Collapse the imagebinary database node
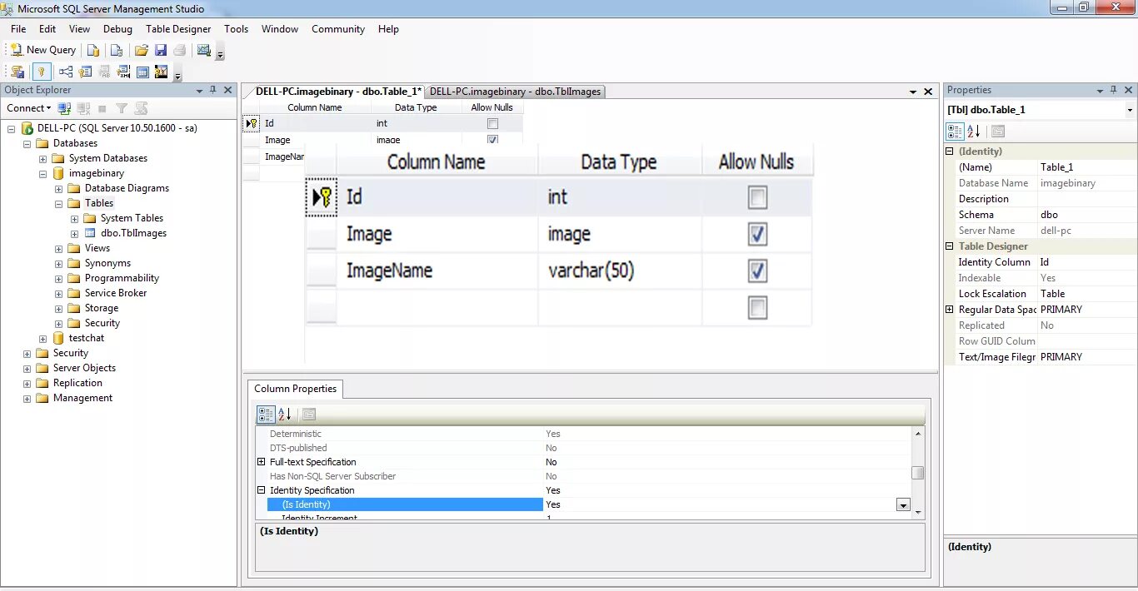 [42, 173]
